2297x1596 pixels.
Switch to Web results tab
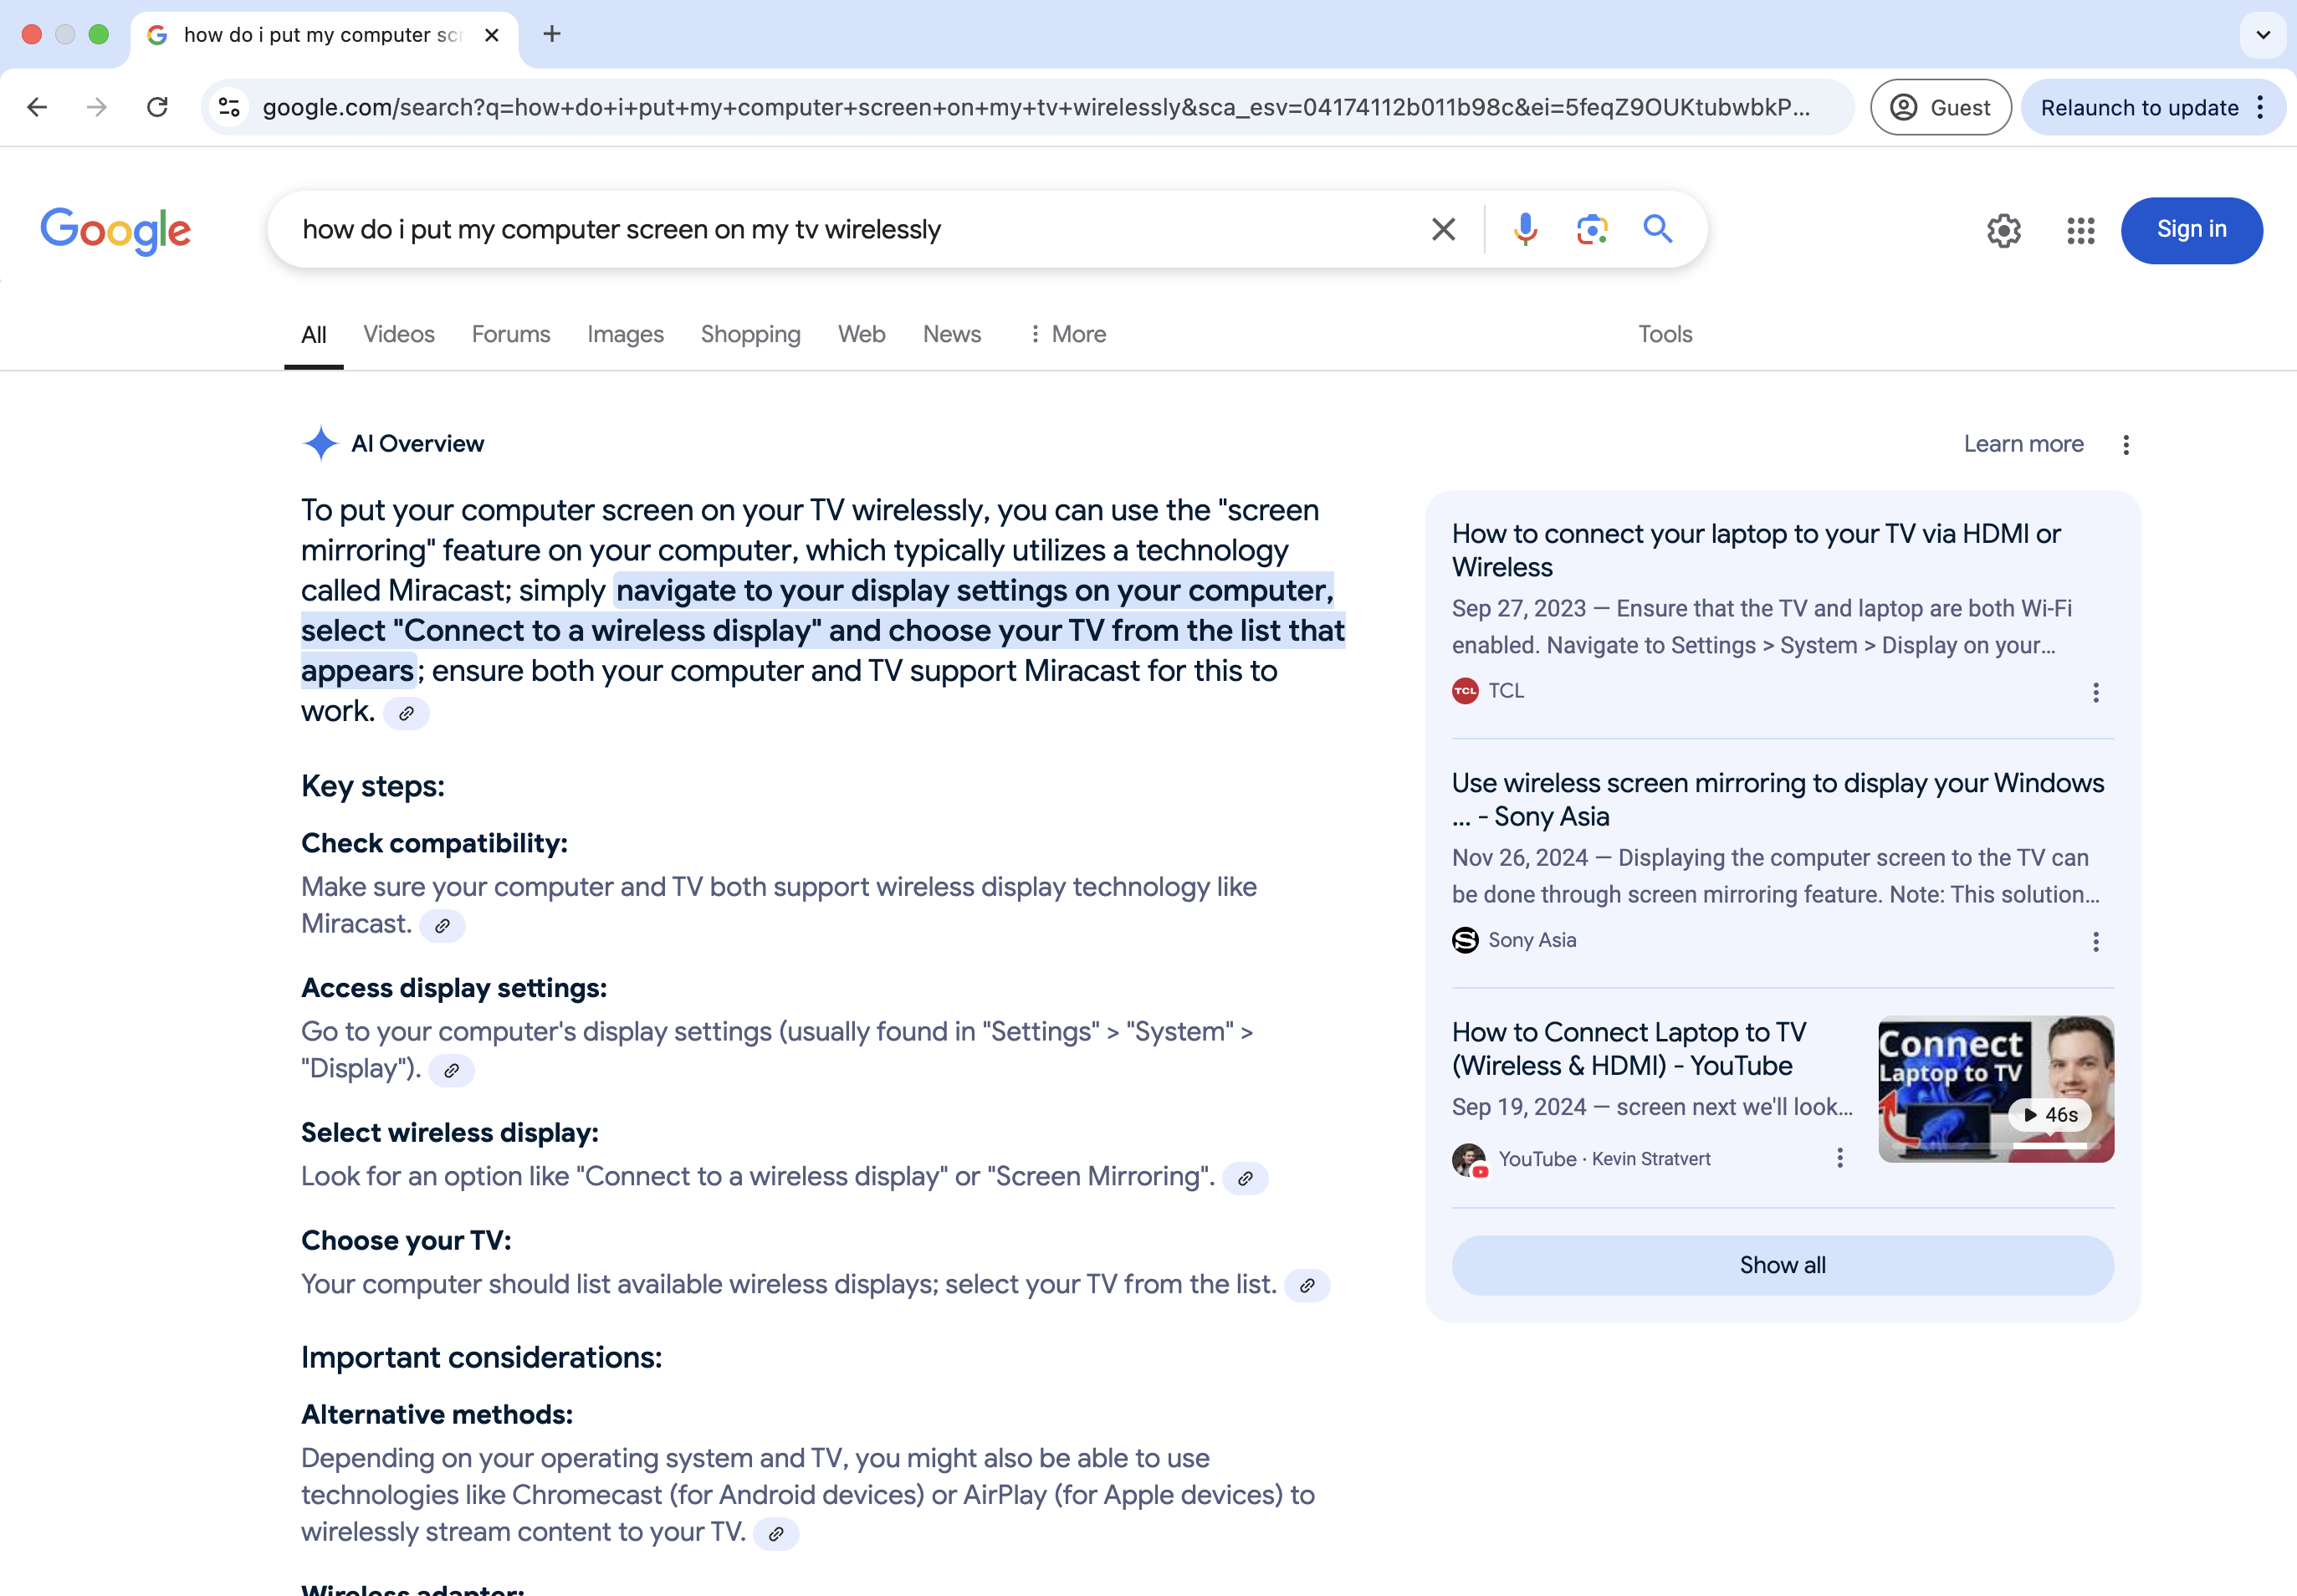(x=861, y=334)
